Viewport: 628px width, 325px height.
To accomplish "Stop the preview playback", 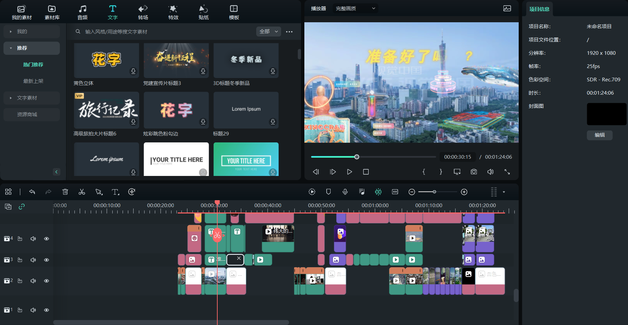I will (x=366, y=172).
